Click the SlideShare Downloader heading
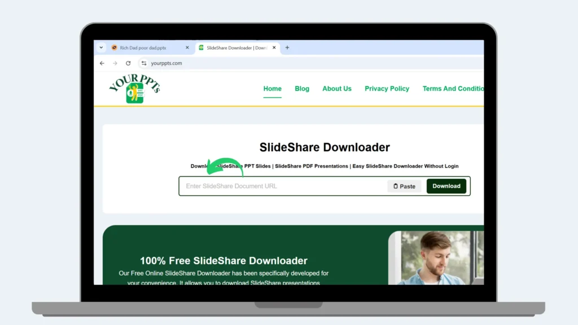 (325, 147)
